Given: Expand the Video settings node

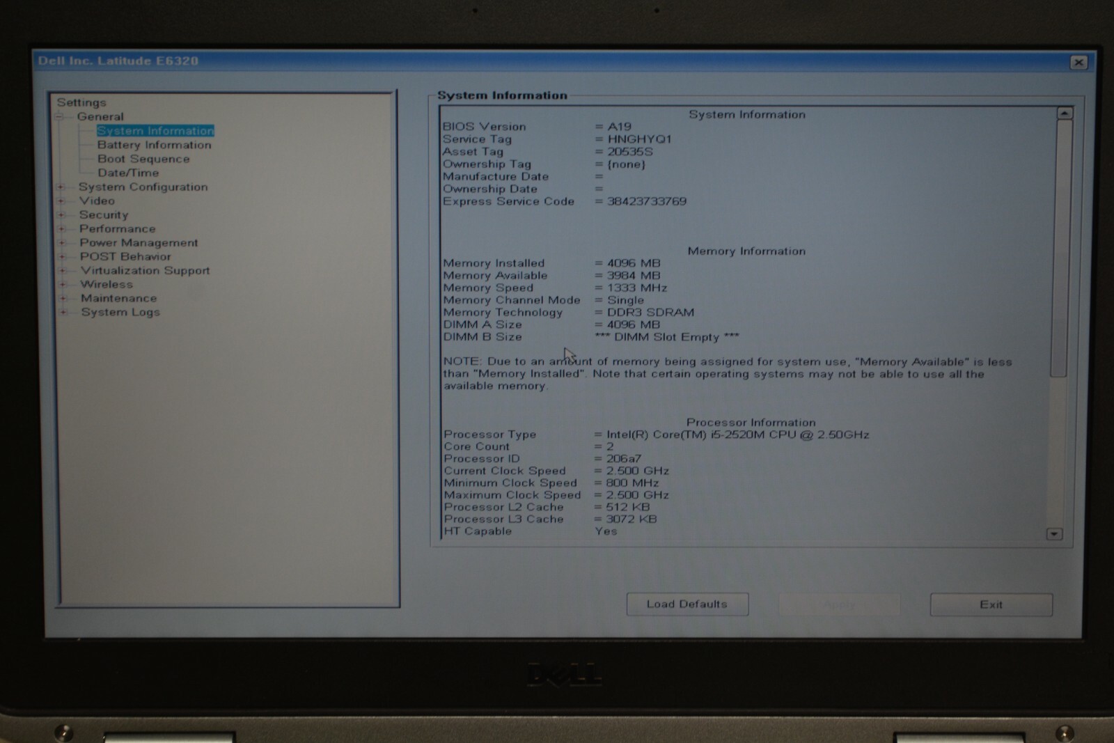Looking at the screenshot, I should pyautogui.click(x=61, y=201).
